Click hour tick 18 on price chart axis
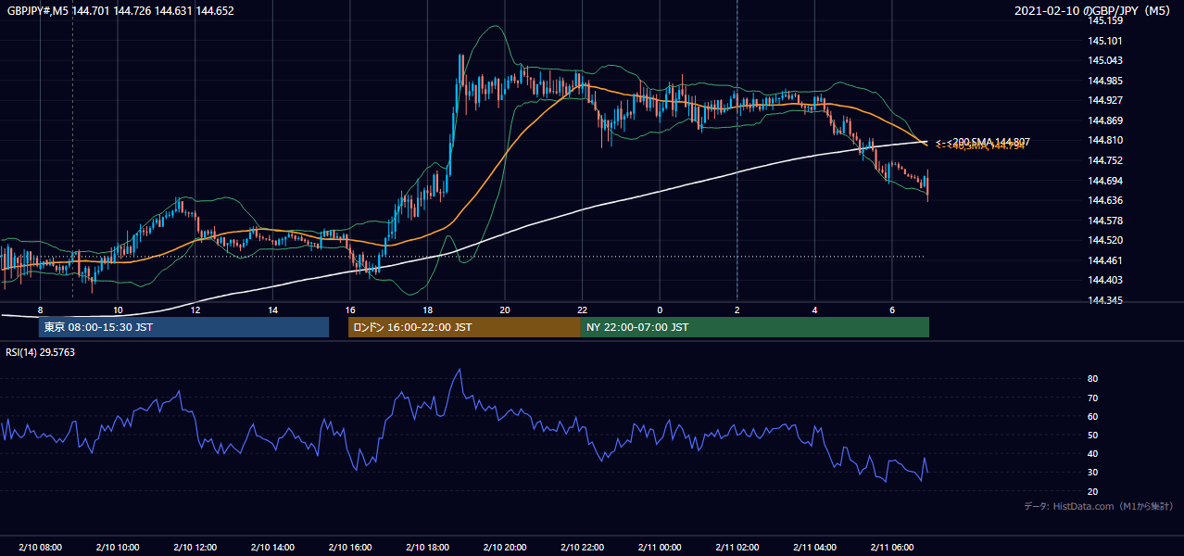Screen dimensions: 1184x556 coord(427,310)
